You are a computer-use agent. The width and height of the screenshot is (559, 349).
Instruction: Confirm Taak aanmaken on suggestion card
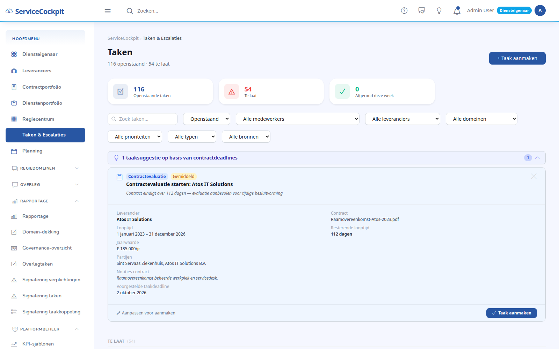511,313
